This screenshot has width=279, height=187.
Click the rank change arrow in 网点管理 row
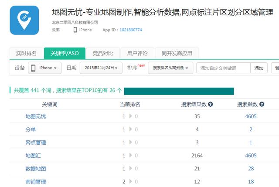click(131, 143)
